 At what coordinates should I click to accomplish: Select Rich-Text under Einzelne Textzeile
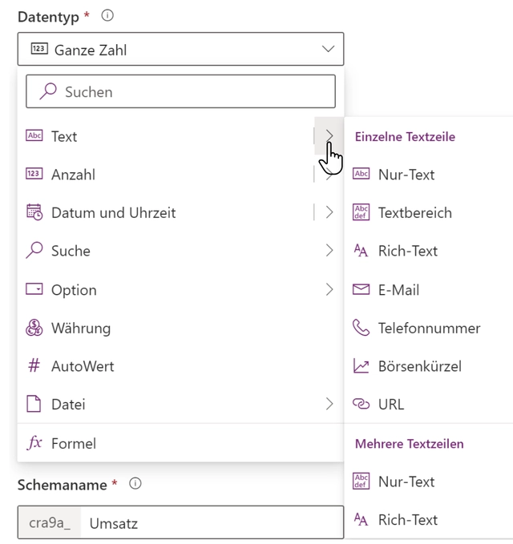pyautogui.click(x=407, y=251)
